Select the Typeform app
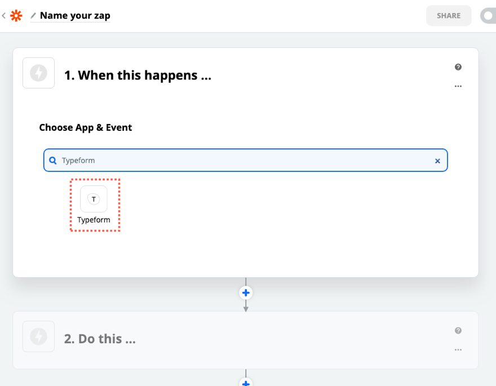Viewport: 496px width, 386px height. (94, 205)
